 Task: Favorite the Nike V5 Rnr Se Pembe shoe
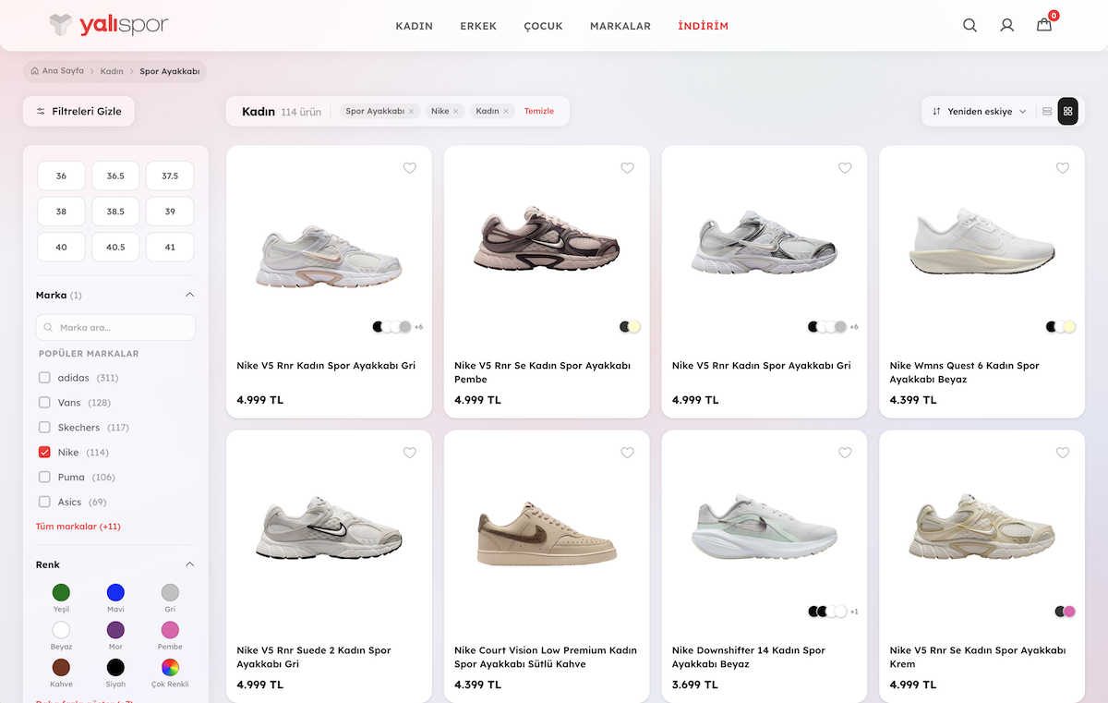[x=627, y=168]
